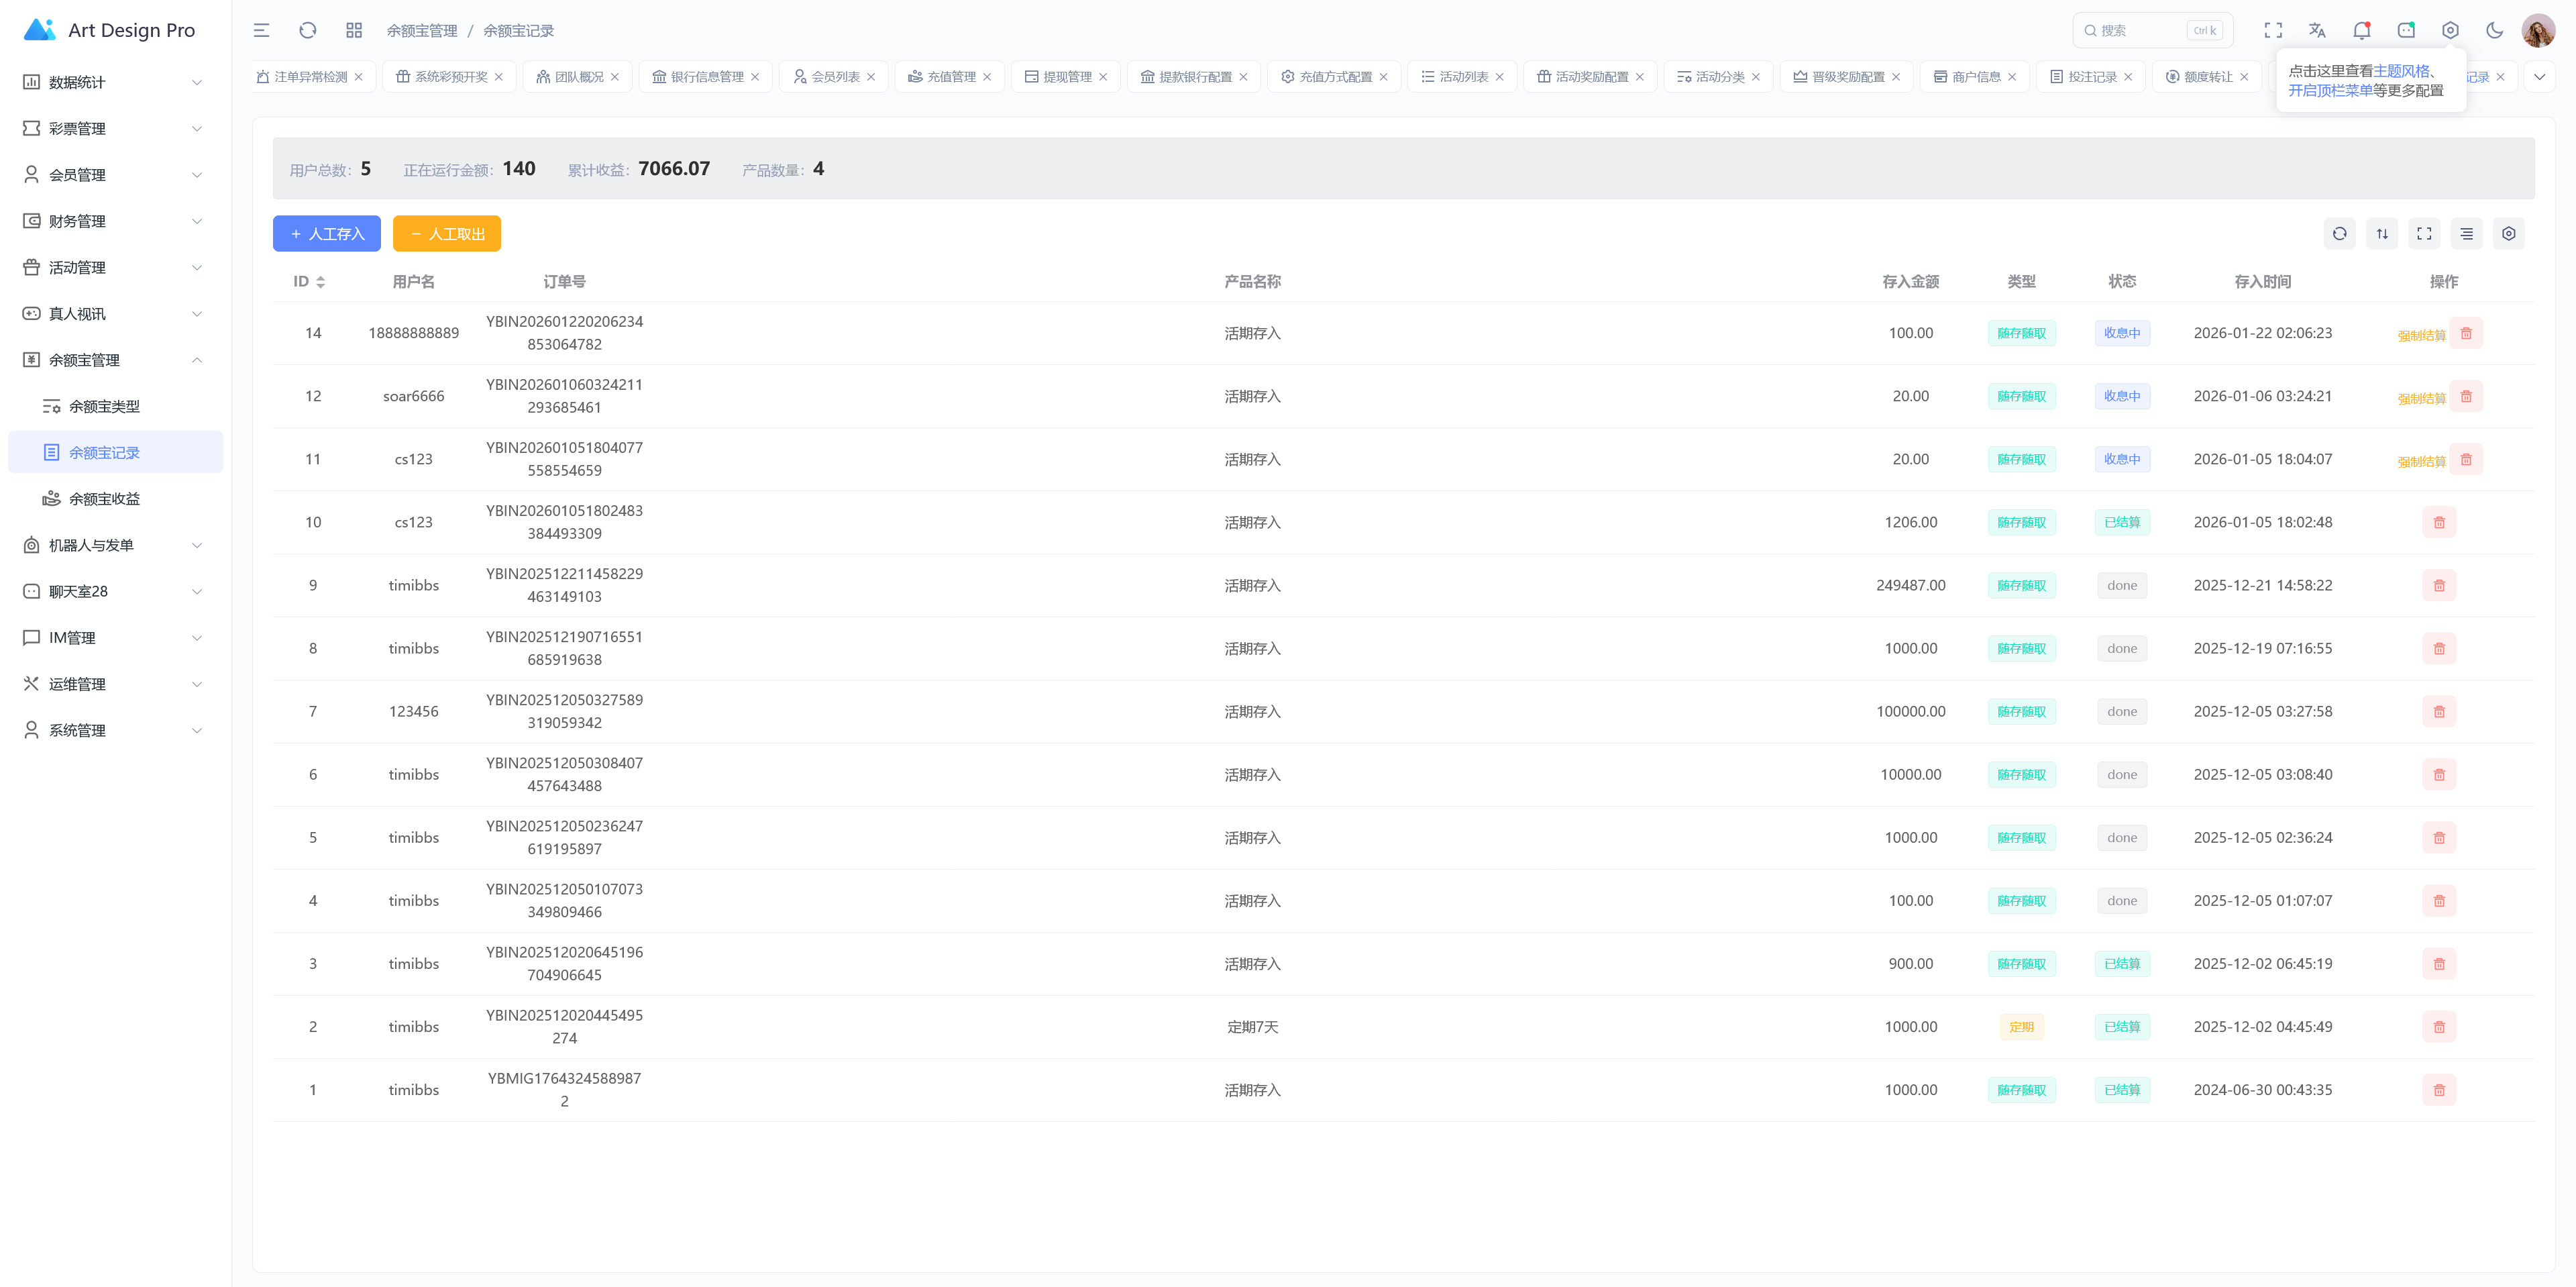
Task: Collapse the sidebar menu icon
Action: tap(261, 31)
